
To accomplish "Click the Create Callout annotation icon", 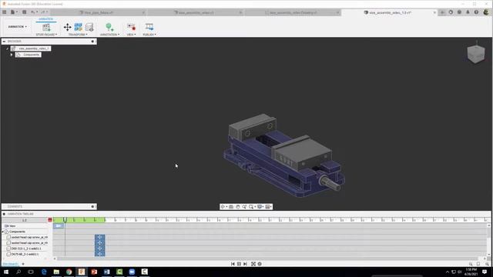I will click(109, 27).
